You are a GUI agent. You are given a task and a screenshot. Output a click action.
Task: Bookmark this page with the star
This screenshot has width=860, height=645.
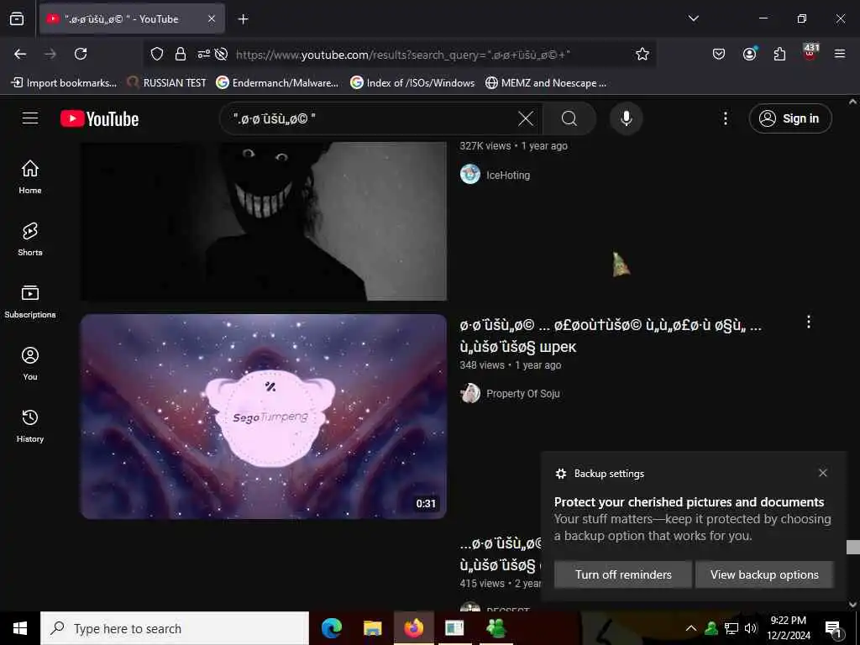click(642, 54)
